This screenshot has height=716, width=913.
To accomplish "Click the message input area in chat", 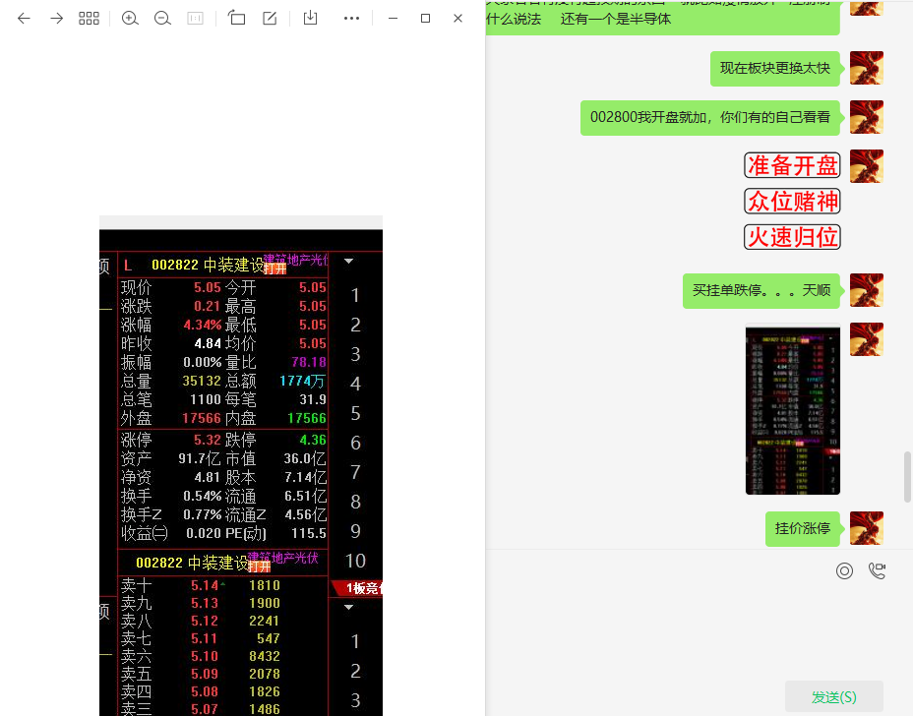I will (x=699, y=631).
